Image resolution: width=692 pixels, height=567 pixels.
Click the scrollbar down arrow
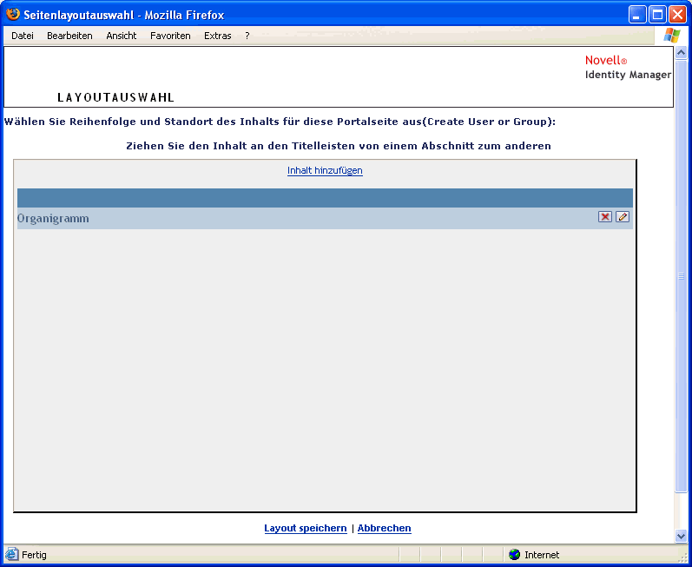(x=681, y=536)
